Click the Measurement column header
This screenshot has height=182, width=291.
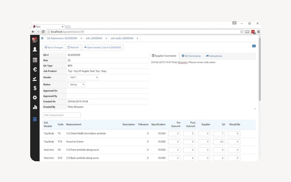[x=74, y=124]
